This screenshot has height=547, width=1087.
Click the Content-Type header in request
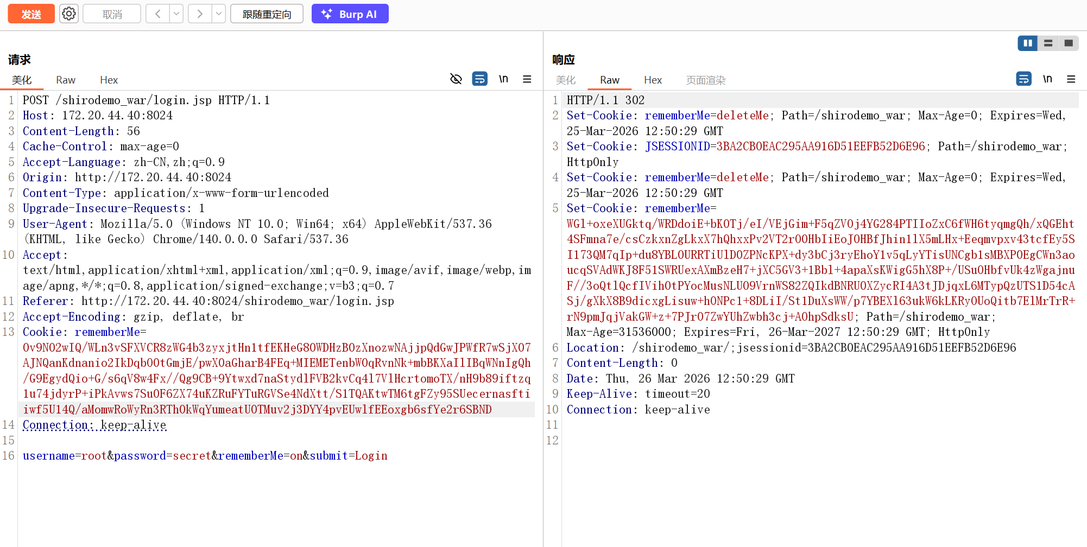(x=176, y=193)
